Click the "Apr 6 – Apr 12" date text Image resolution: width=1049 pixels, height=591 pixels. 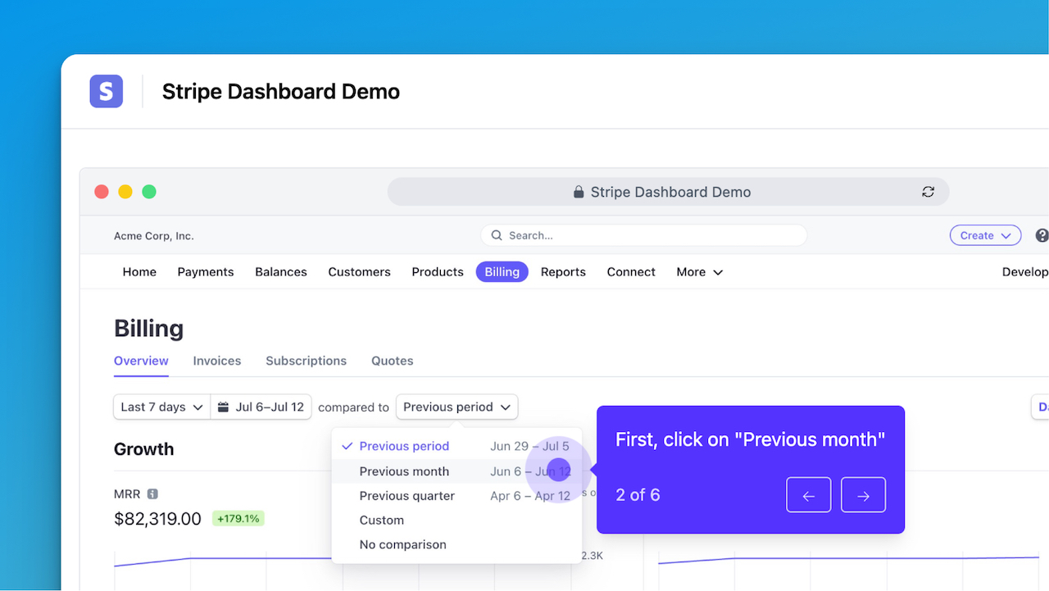pos(530,496)
